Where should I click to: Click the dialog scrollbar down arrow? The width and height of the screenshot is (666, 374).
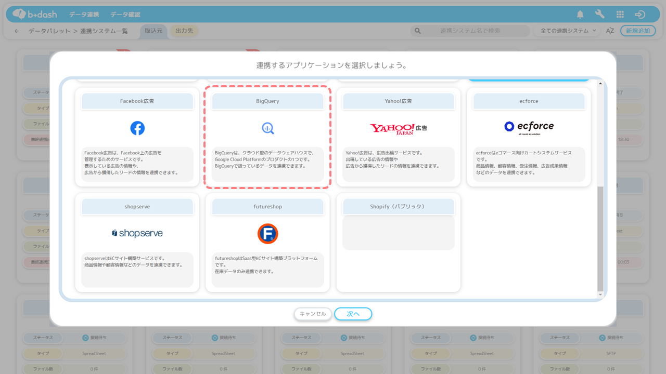pos(600,295)
